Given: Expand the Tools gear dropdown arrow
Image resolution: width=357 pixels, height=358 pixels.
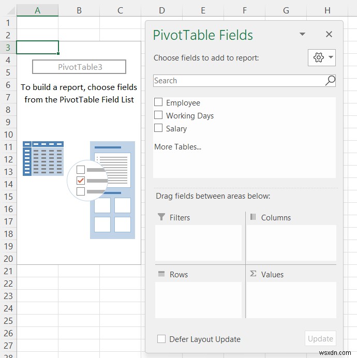Looking at the screenshot, I should (331, 57).
